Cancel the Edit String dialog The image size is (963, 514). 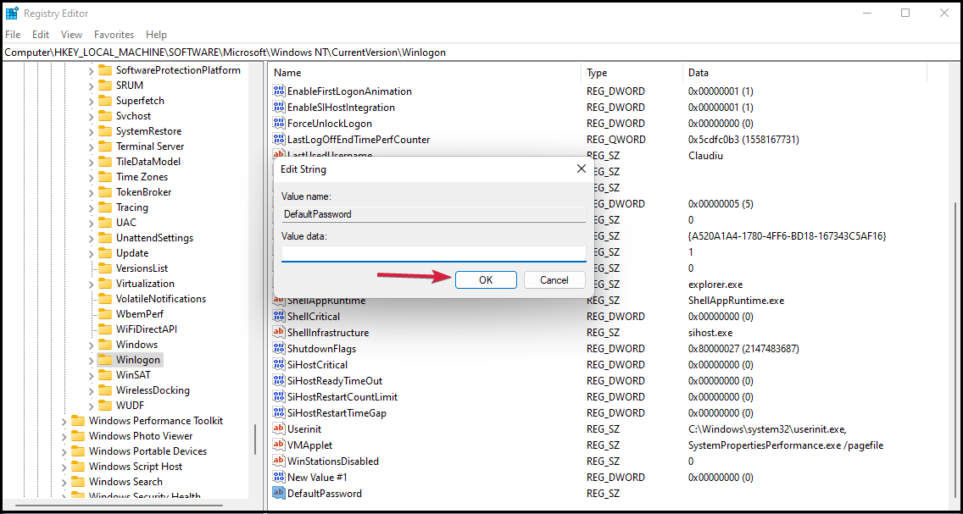(554, 279)
